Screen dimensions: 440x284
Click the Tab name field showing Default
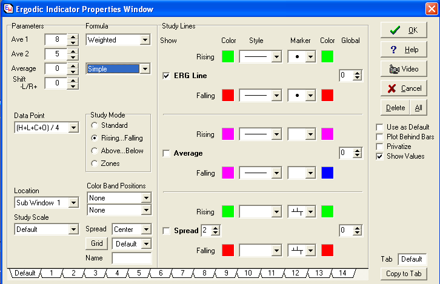coord(412,259)
